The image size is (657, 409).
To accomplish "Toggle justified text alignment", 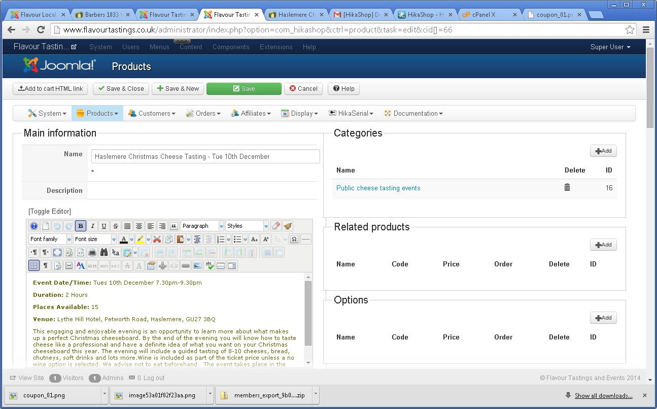I will tap(127, 226).
